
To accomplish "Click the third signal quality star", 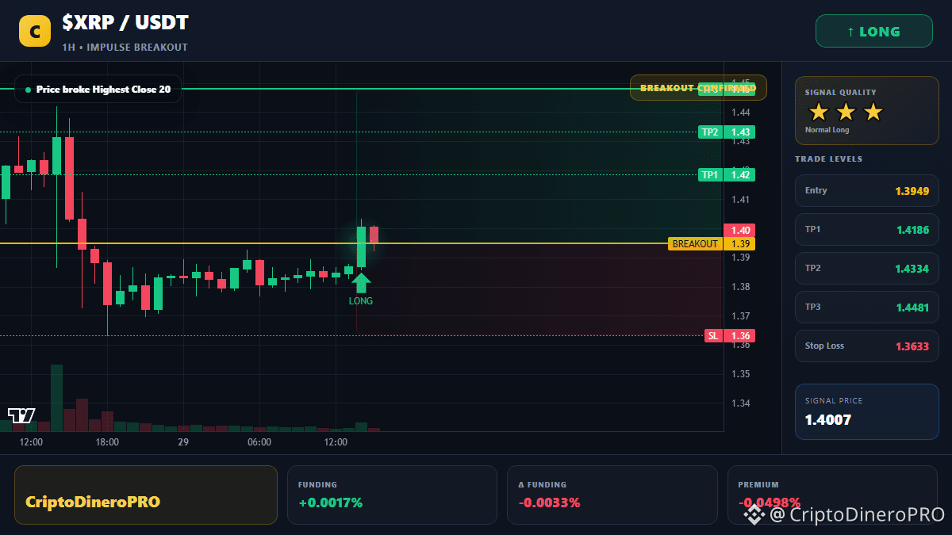I will pyautogui.click(x=873, y=112).
